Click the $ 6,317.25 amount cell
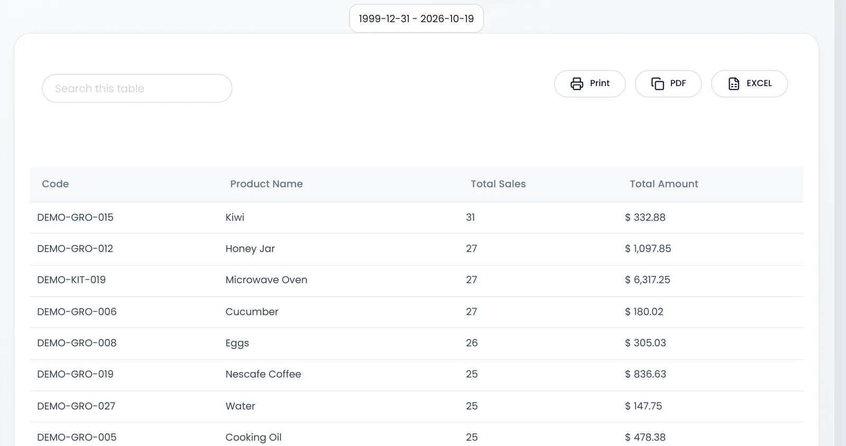 click(647, 280)
